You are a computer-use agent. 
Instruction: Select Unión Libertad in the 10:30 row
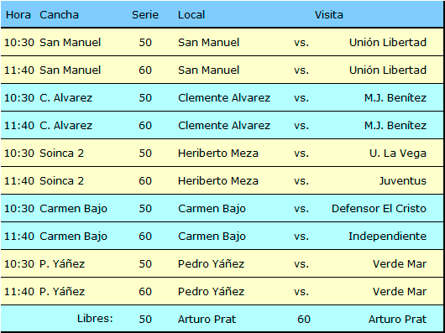click(x=388, y=43)
